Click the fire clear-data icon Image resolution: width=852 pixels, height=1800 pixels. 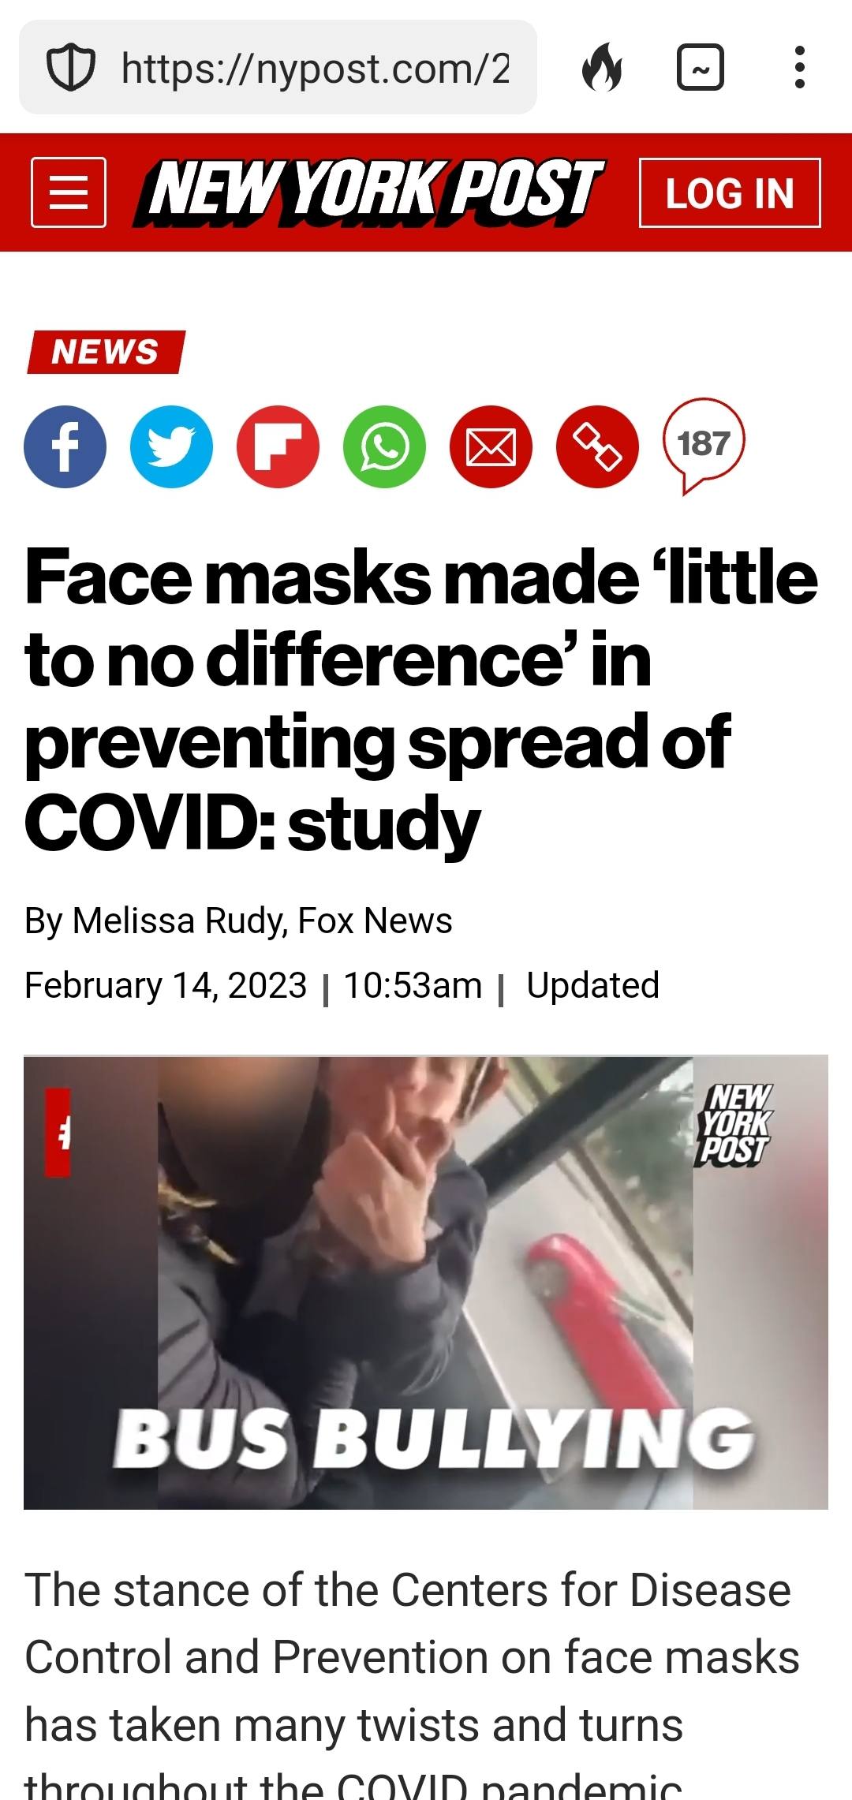tap(602, 68)
